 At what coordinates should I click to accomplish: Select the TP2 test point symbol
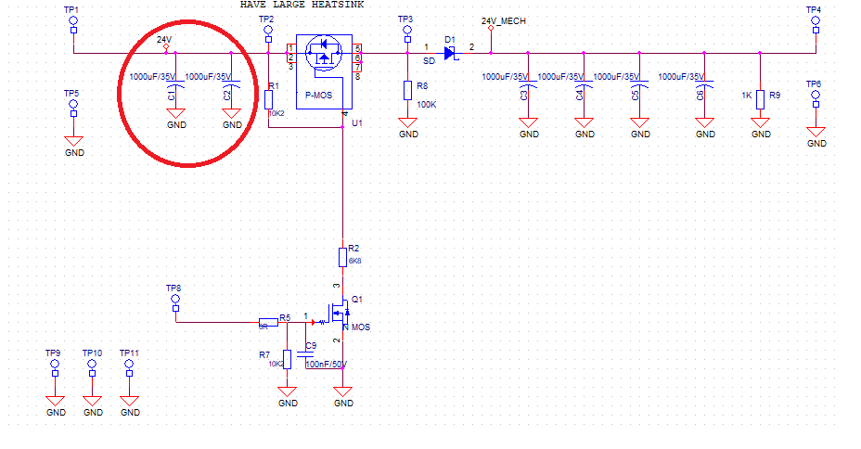268,35
